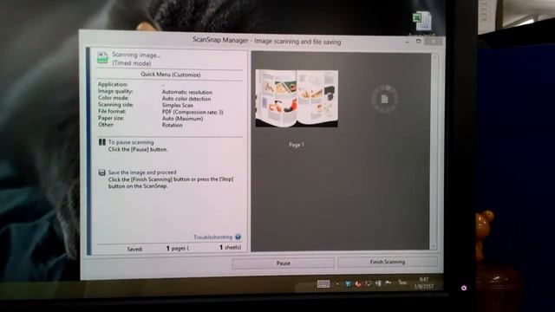Click the 'Saved:' label at the bottom

pos(134,249)
